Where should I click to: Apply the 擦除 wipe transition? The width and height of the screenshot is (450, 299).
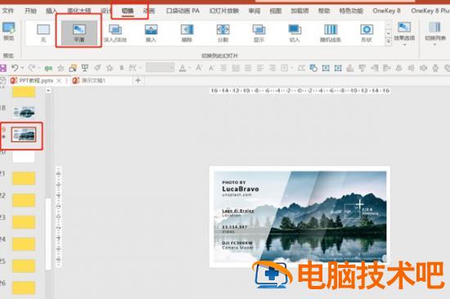point(187,33)
